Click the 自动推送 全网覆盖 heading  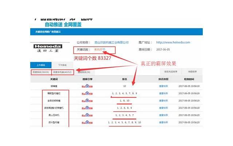point(63,24)
